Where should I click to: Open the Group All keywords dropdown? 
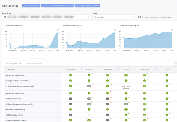tap(134, 17)
